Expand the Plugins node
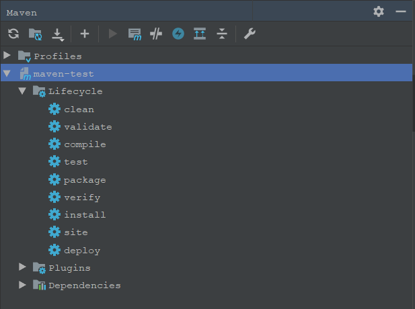 [22, 267]
